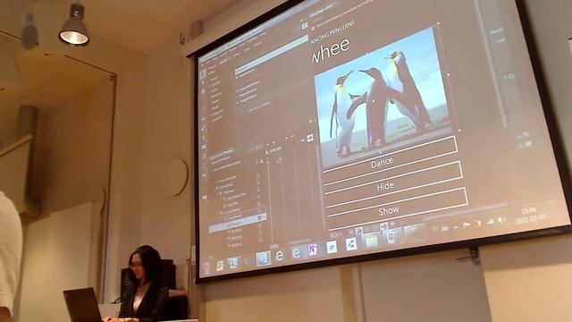This screenshot has width=572, height=322.
Task: Click the network signal icon in system tray
Action: point(490,222)
